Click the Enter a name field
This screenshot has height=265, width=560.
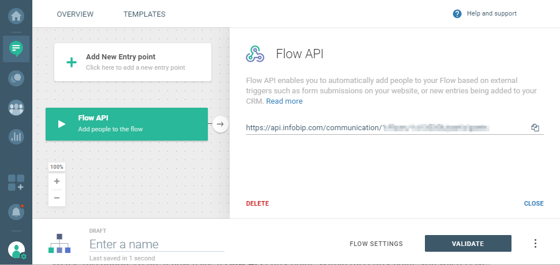click(156, 244)
